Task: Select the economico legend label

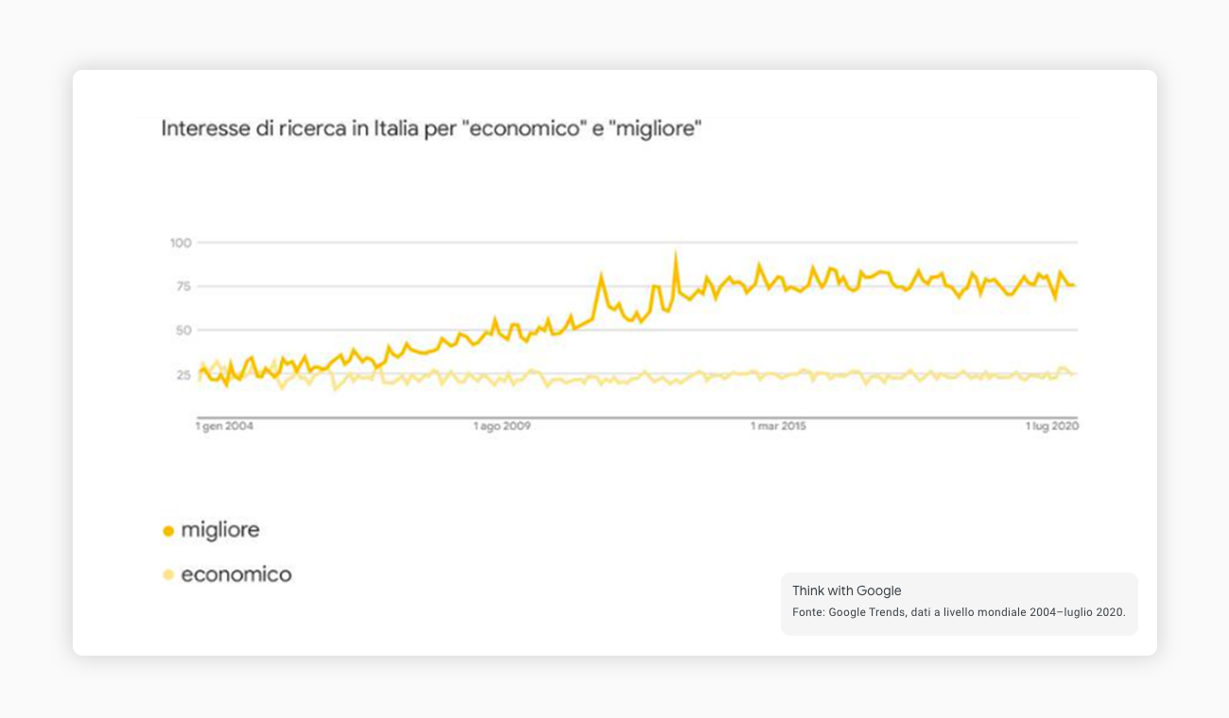Action: pyautogui.click(x=236, y=573)
